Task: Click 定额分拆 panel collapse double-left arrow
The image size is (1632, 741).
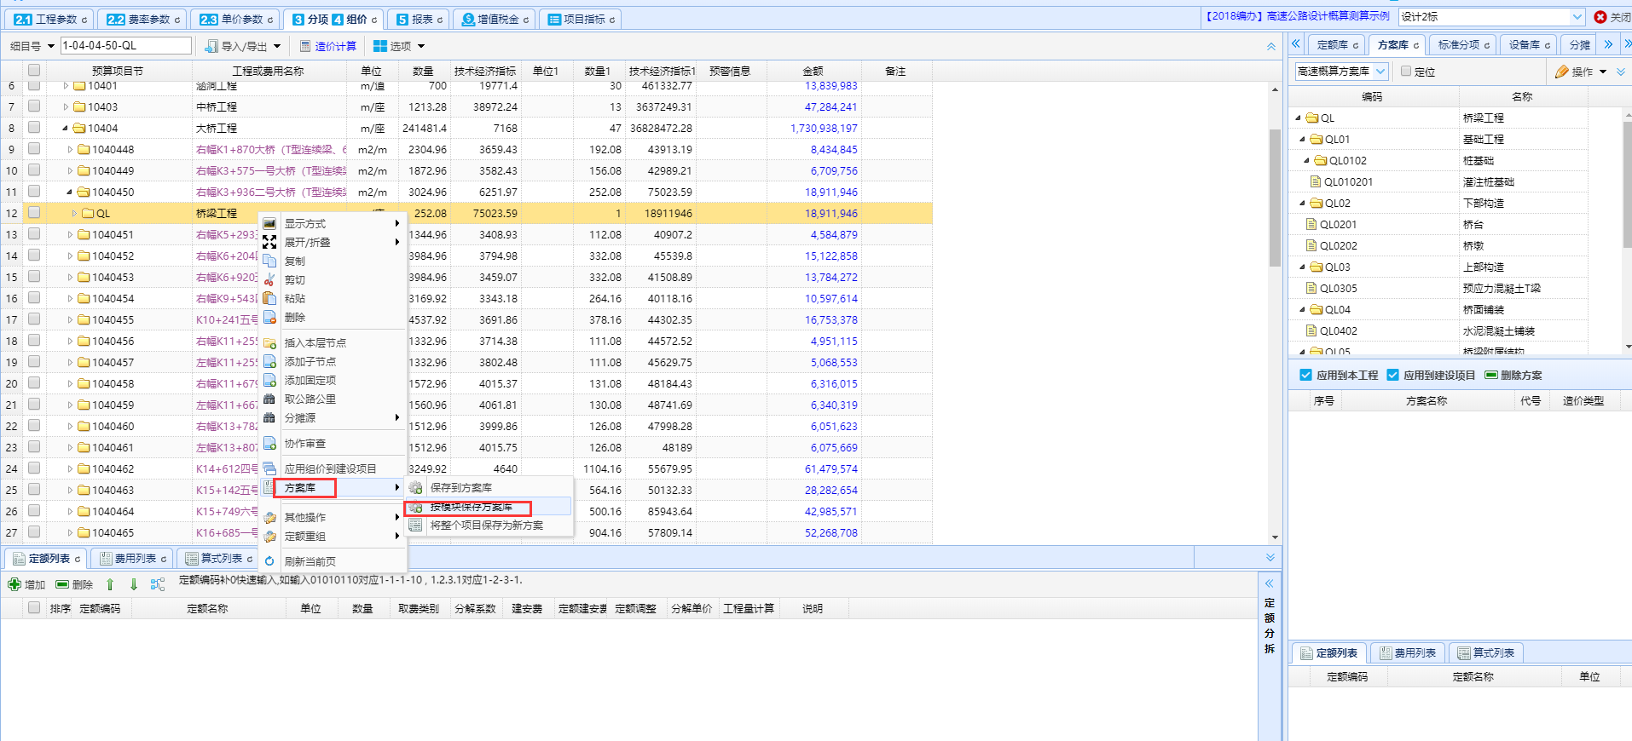Action: pos(1269,583)
